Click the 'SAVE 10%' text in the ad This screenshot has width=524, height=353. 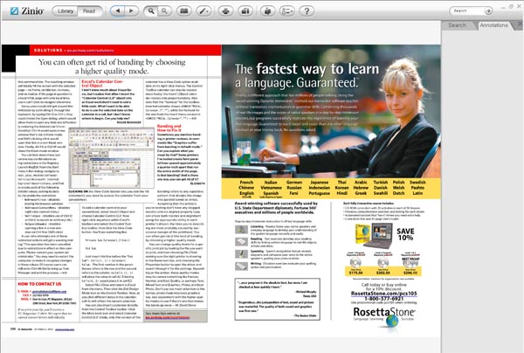point(405,234)
